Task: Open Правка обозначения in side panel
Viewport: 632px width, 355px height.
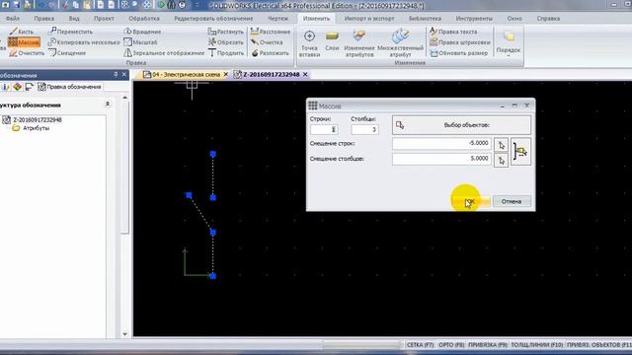Action: (x=69, y=87)
